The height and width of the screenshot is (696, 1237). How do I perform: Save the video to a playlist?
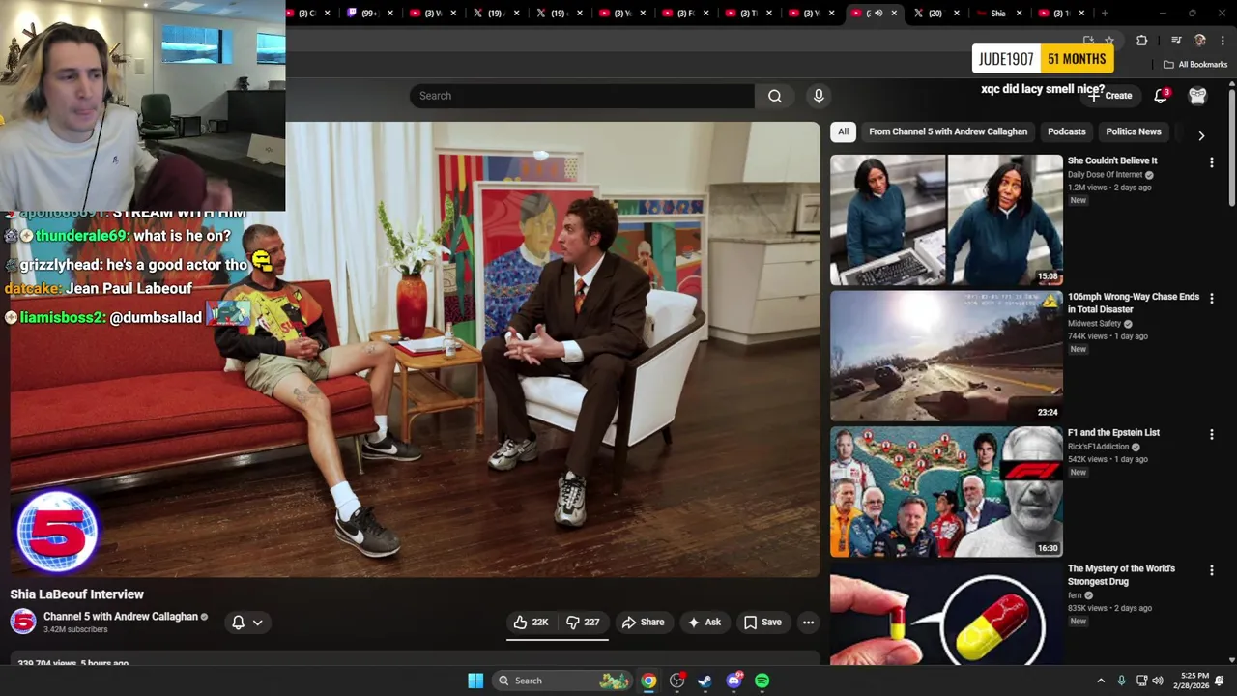(762, 623)
